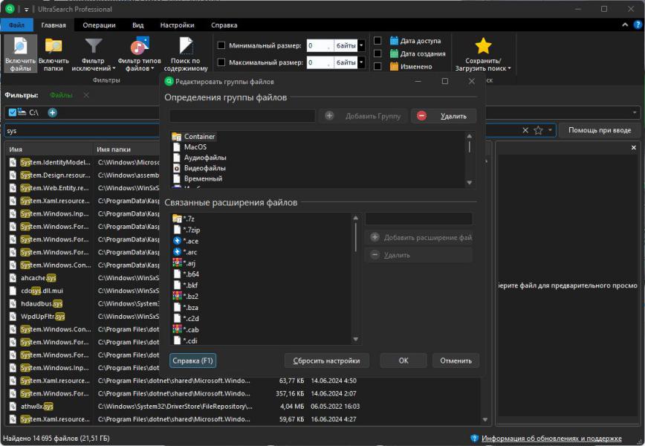The height and width of the screenshot is (446, 645).
Task: Open the search favorites dropdown arrow
Action: (550, 130)
